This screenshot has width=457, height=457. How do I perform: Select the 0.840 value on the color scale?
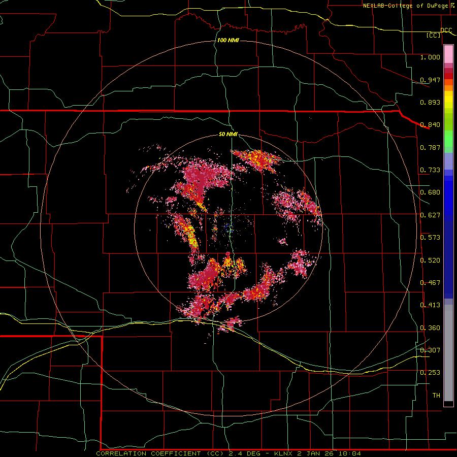[430, 125]
